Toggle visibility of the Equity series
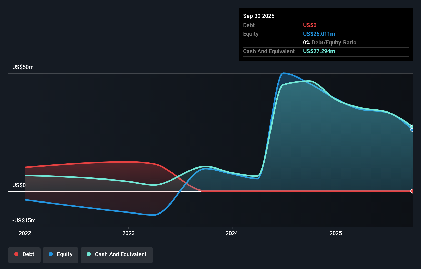 61,254
